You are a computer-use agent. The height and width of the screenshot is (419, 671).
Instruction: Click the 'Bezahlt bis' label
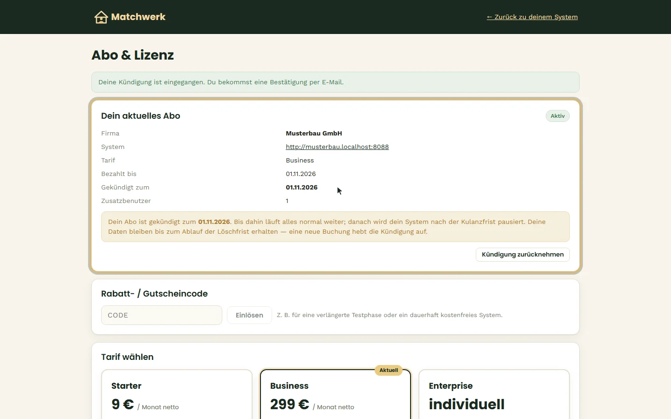pyautogui.click(x=119, y=174)
